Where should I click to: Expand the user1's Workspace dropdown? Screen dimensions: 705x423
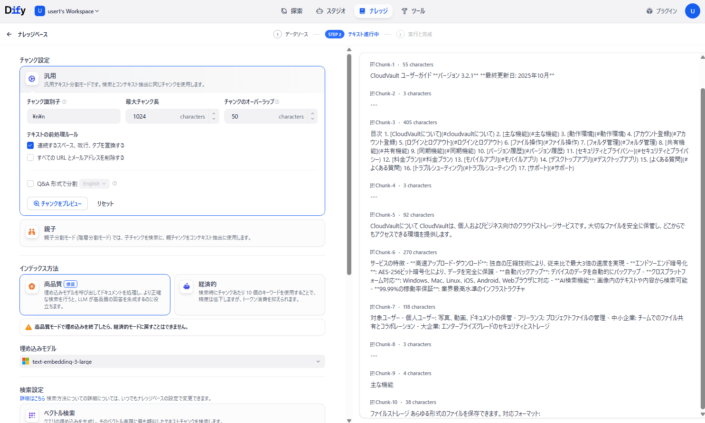pyautogui.click(x=73, y=11)
